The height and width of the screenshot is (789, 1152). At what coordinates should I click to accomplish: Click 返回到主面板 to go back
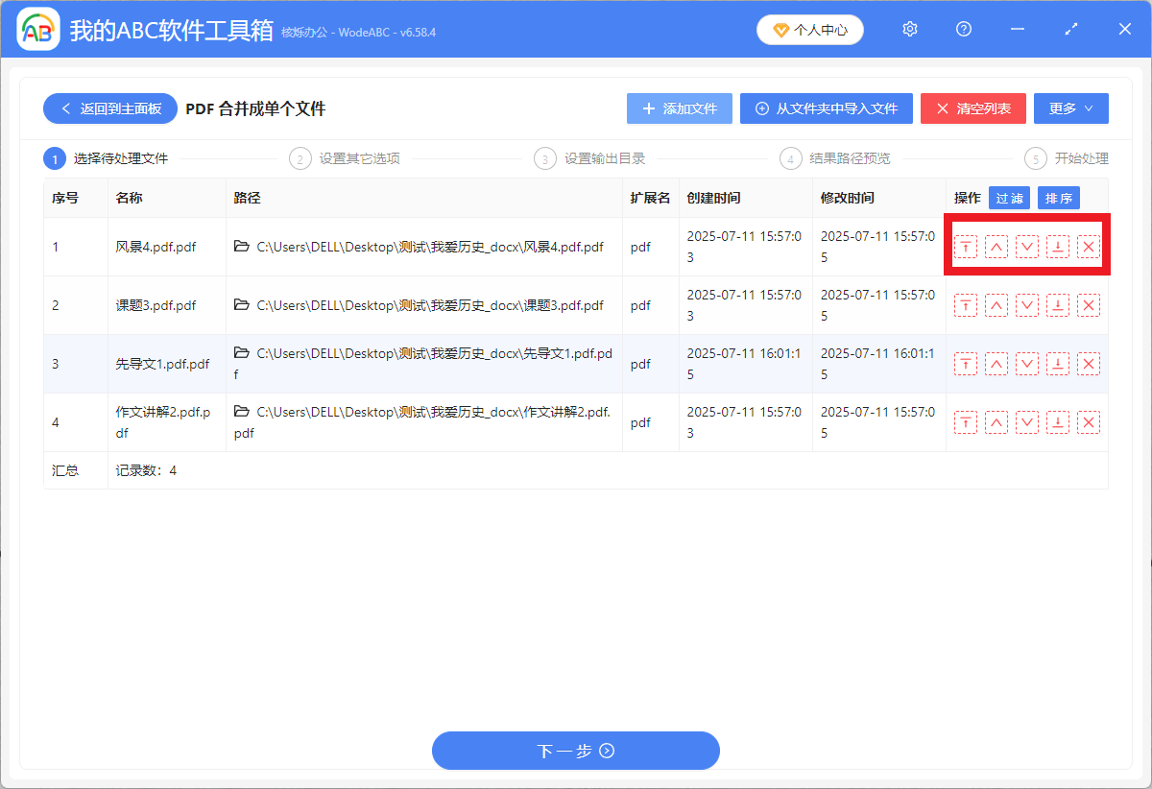point(109,108)
